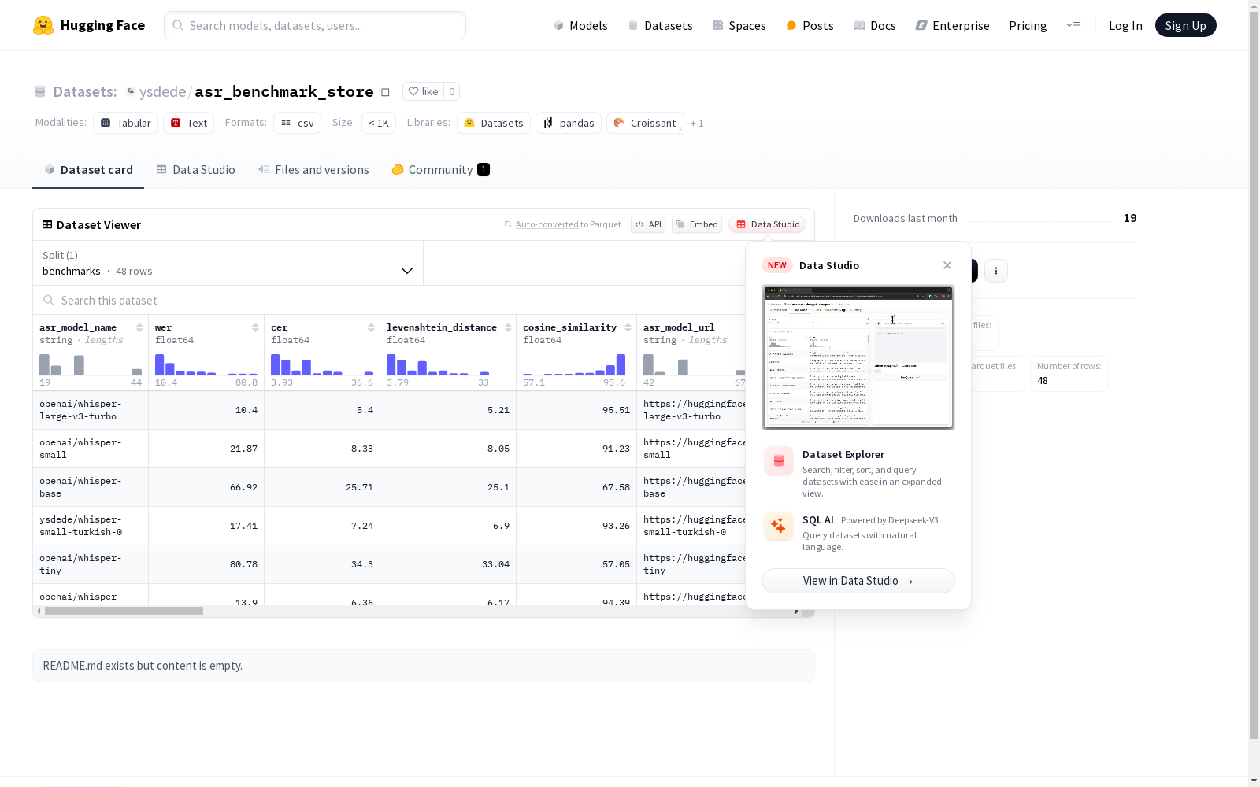Select the Croissant library tag

click(645, 123)
